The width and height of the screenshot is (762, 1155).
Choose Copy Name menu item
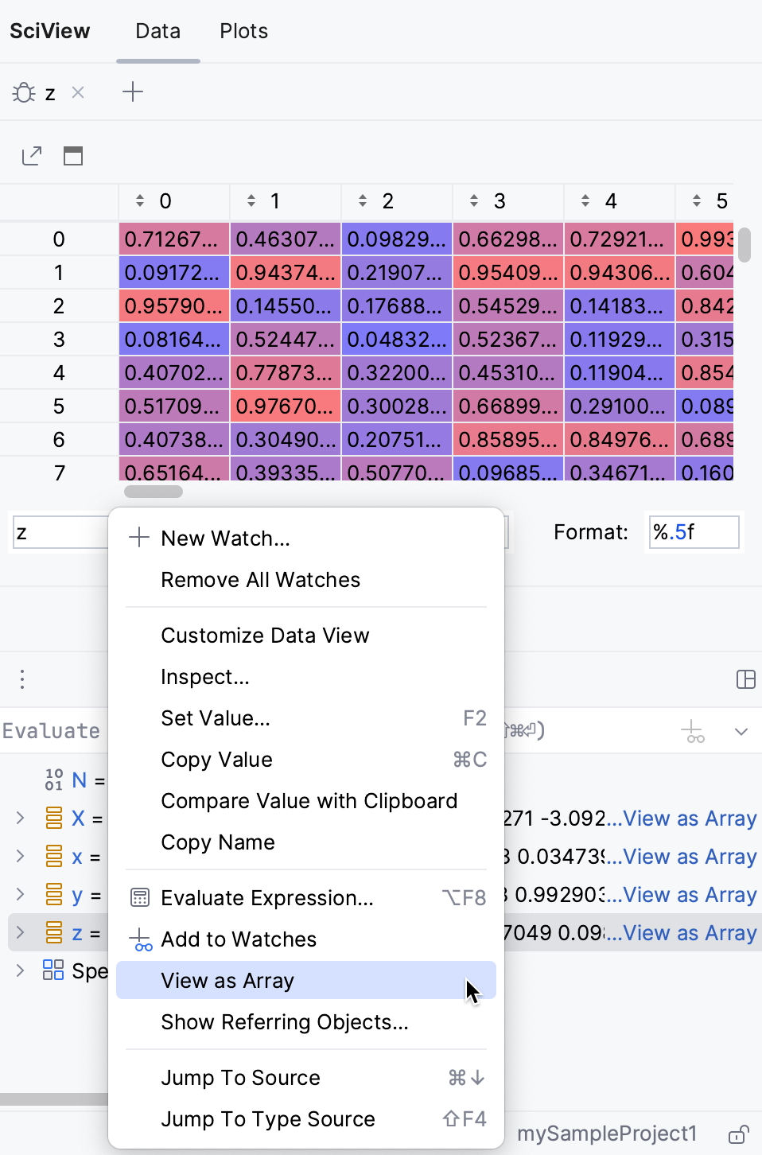[x=306, y=842]
